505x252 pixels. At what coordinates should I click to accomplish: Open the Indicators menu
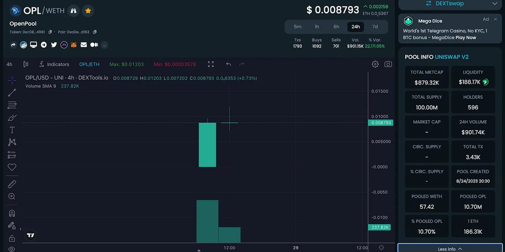tap(54, 64)
